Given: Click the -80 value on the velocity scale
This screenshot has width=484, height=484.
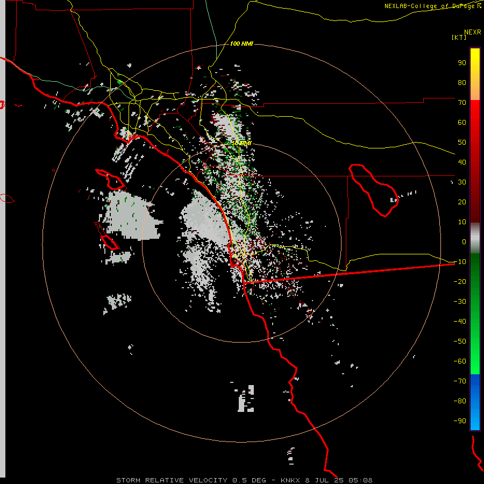Looking at the screenshot, I should 460,401.
